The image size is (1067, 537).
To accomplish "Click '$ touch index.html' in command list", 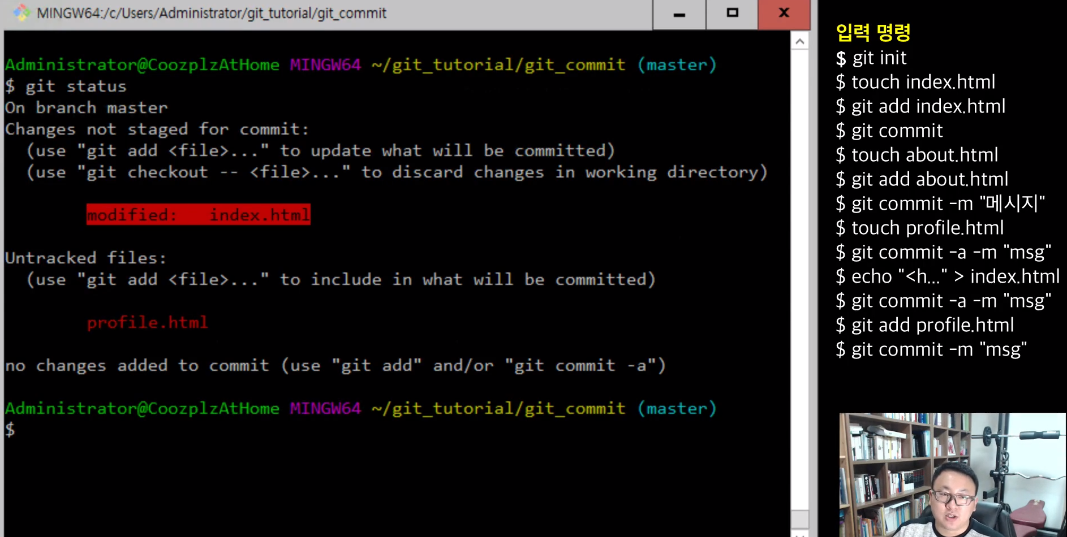I will tap(915, 82).
